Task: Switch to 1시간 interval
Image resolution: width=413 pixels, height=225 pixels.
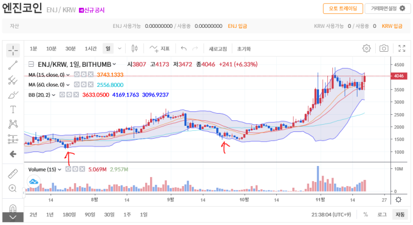Action: pyautogui.click(x=91, y=48)
